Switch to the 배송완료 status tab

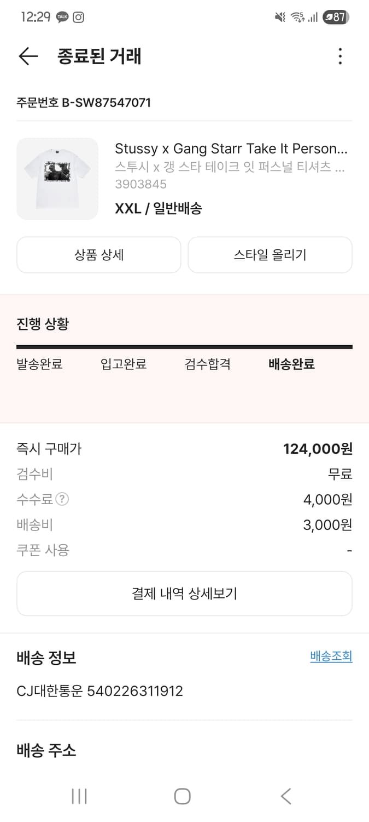pyautogui.click(x=290, y=364)
